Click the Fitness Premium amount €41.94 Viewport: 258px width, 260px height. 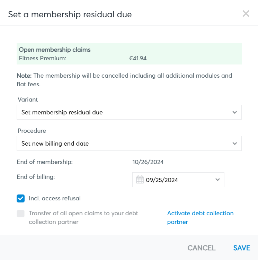coord(138,58)
